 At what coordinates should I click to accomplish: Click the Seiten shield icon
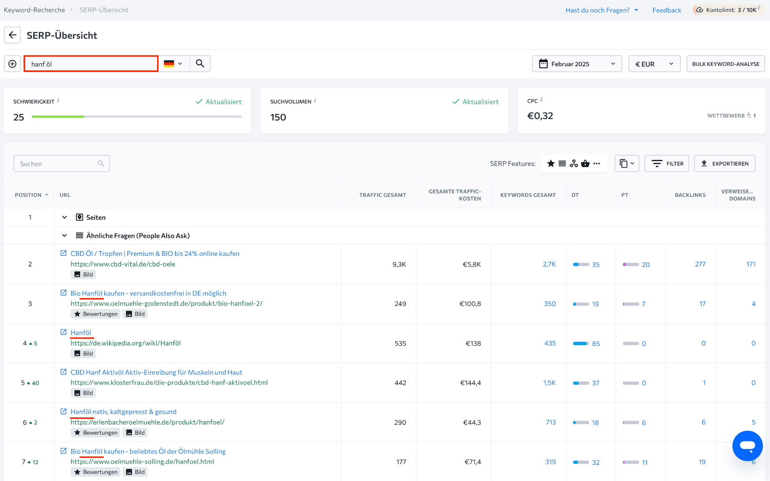click(79, 217)
